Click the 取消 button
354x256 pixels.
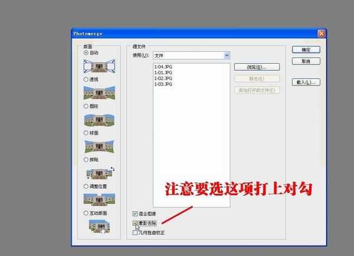tap(306, 61)
